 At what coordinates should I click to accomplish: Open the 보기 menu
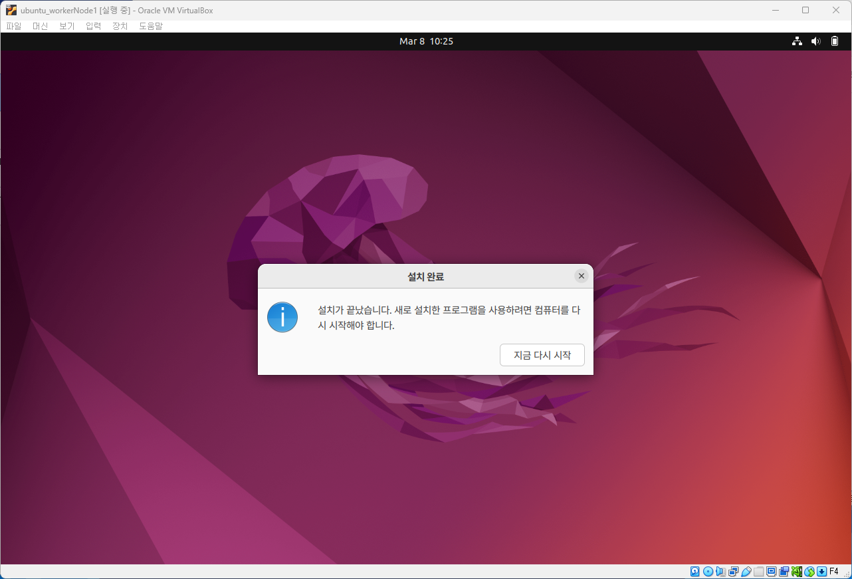pos(67,26)
